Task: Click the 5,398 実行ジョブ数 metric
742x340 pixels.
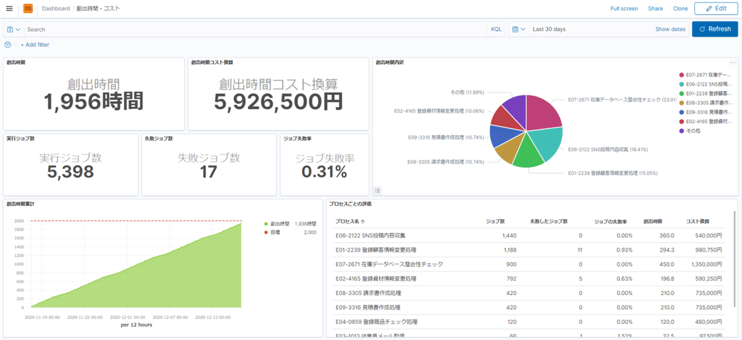Action: click(x=70, y=172)
